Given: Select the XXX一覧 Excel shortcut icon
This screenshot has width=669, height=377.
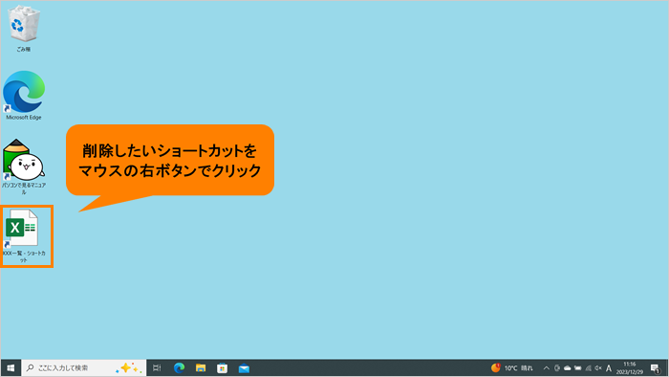Looking at the screenshot, I should coord(24,235).
